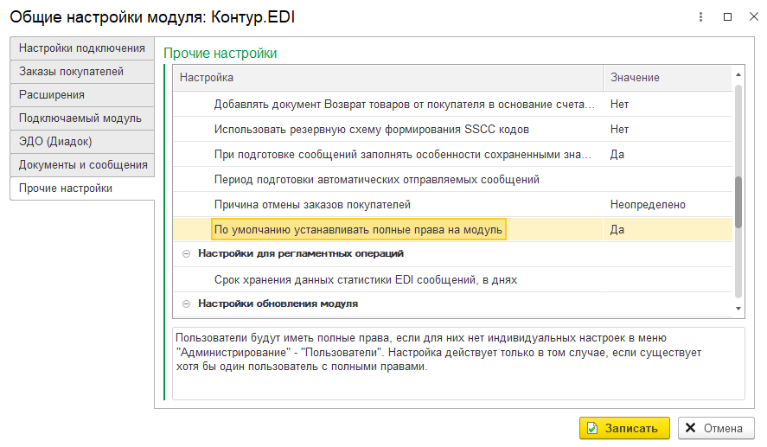Click the scroll up arrow of settings list
Viewport: 767px width, 447px height.
[x=738, y=75]
